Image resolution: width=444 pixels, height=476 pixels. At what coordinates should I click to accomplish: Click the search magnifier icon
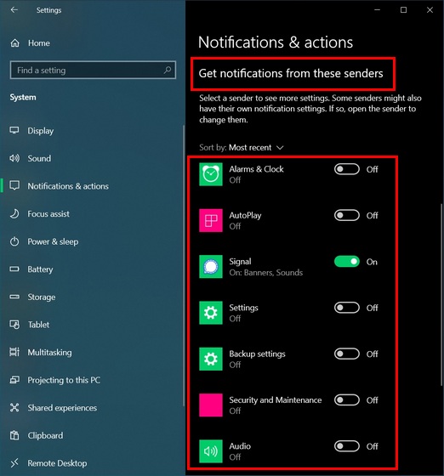tap(168, 70)
